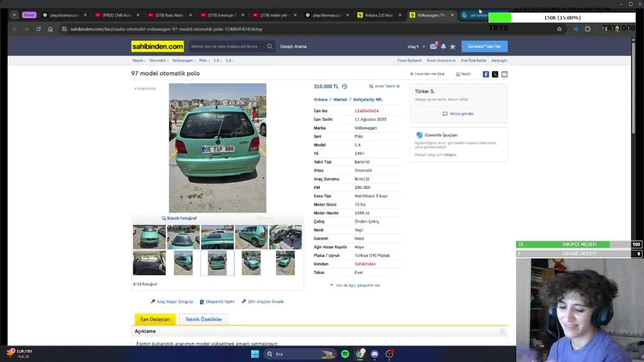Click the Ankara location link

click(320, 100)
